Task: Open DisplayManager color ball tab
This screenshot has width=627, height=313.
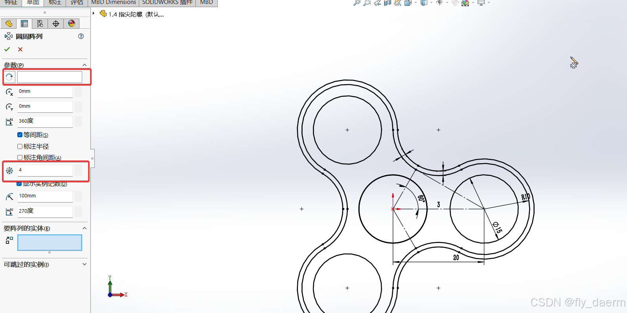Action: 72,24
